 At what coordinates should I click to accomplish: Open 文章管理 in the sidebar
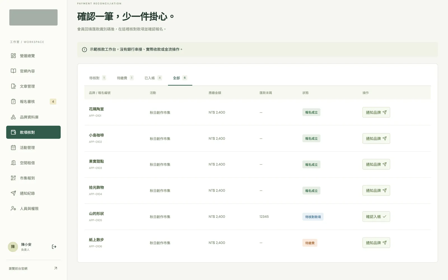pyautogui.click(x=33, y=86)
